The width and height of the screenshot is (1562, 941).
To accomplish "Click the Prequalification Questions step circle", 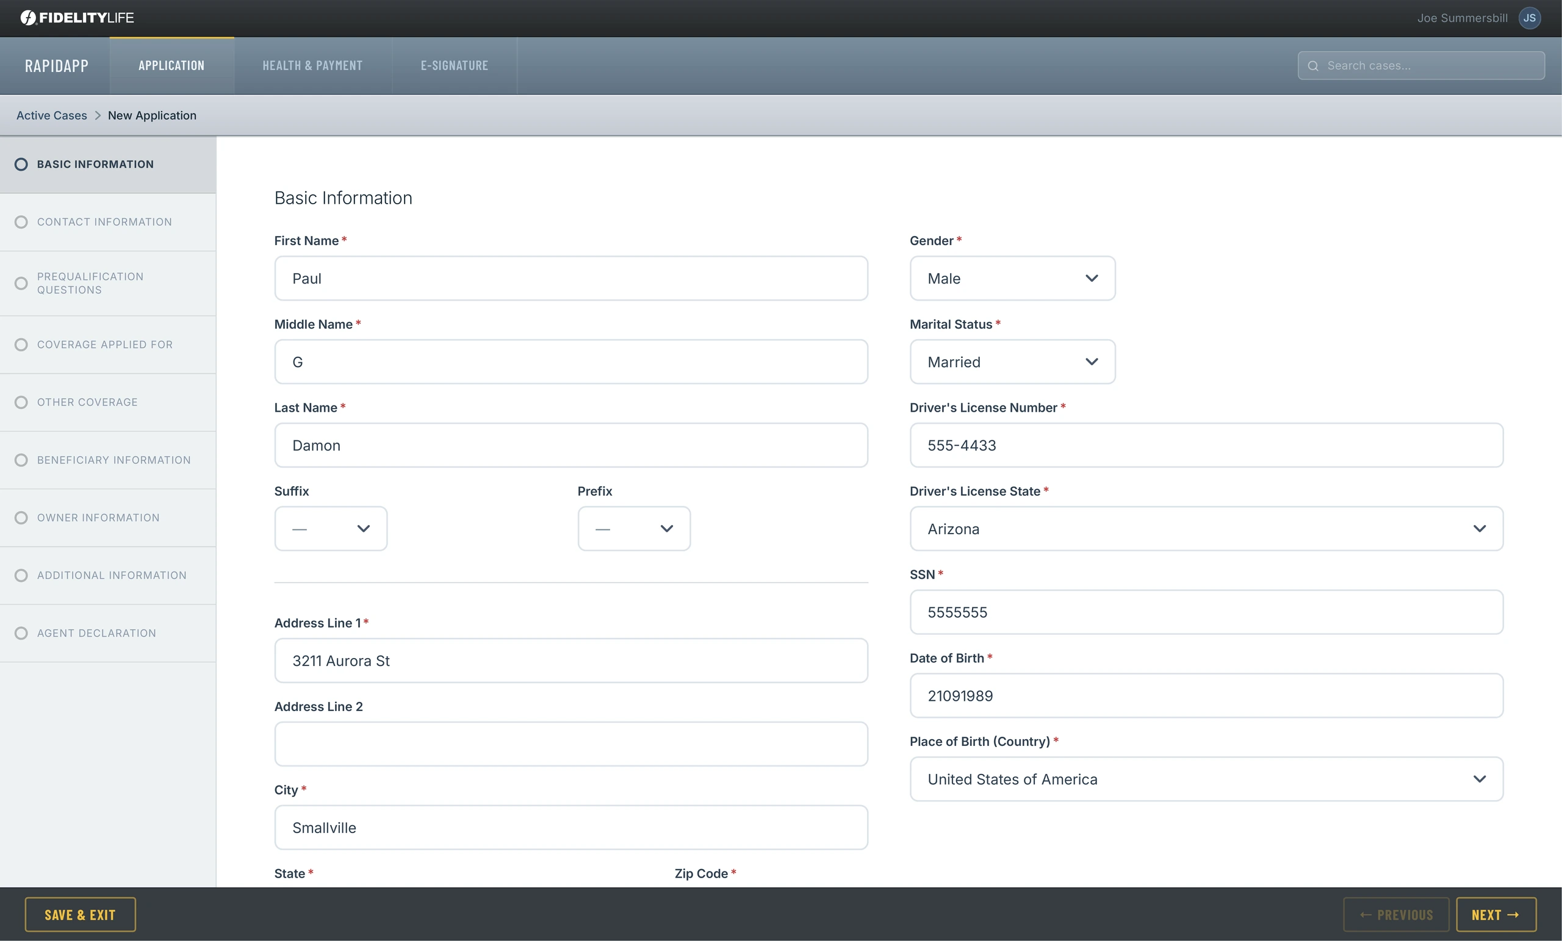I will 21,283.
